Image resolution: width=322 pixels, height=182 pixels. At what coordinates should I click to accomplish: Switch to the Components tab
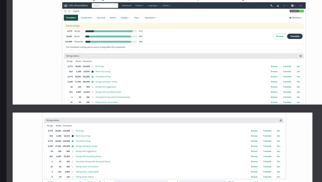click(86, 18)
